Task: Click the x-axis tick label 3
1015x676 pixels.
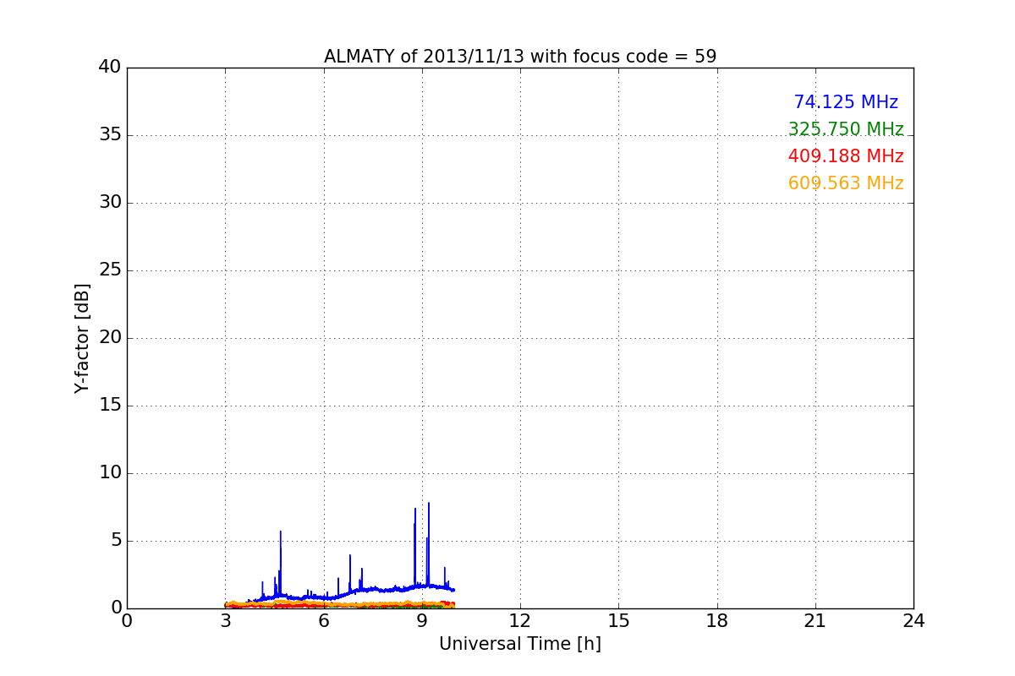Action: point(225,620)
